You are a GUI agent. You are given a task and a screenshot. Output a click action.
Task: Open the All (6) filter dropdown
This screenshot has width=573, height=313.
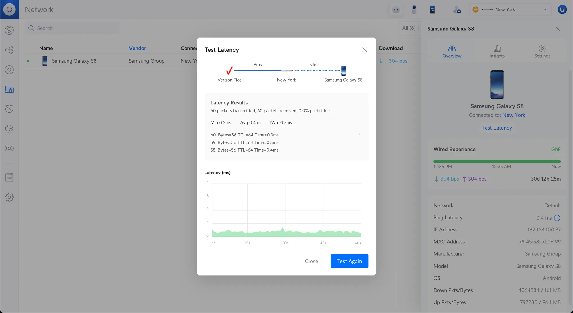[409, 28]
